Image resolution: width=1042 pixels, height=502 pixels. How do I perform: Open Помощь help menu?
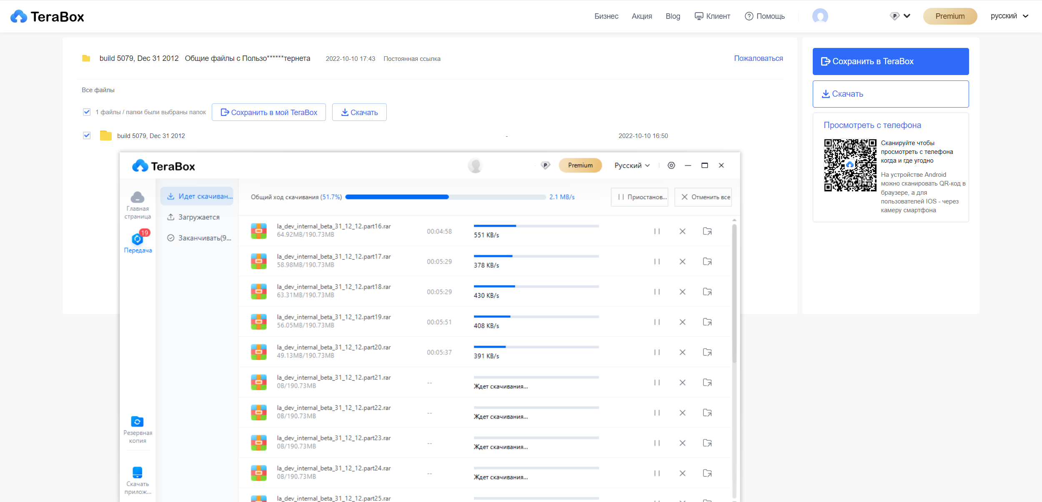[765, 16]
